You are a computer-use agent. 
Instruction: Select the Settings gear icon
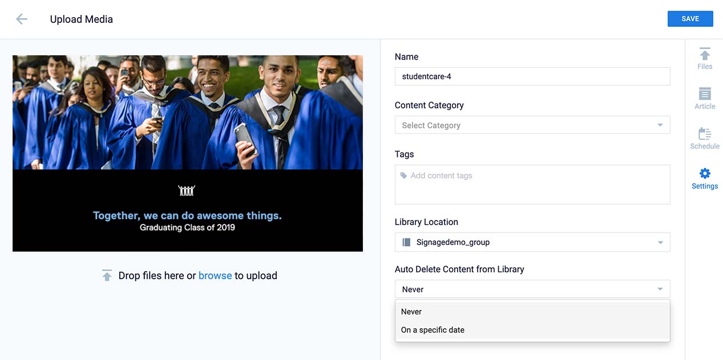[705, 174]
